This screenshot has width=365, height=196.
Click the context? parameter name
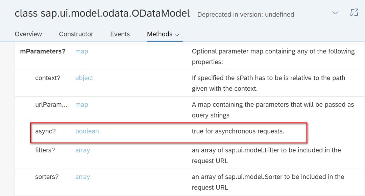[x=48, y=78]
